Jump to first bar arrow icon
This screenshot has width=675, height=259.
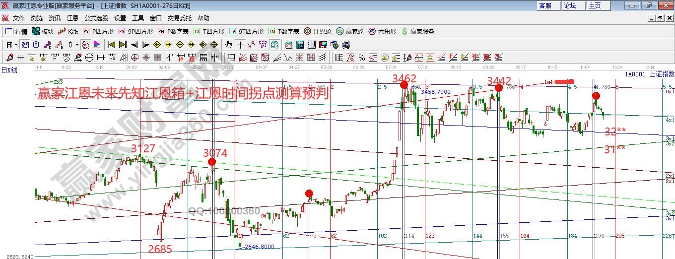tap(111, 45)
